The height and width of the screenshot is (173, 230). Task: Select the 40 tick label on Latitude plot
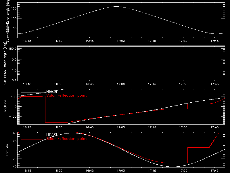[15, 133]
